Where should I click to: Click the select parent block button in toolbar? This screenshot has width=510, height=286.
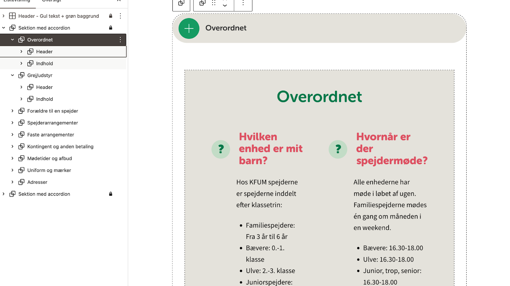coord(181,3)
